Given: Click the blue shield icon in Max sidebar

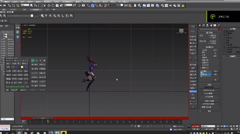Looking at the screenshot, I should coord(17,37).
